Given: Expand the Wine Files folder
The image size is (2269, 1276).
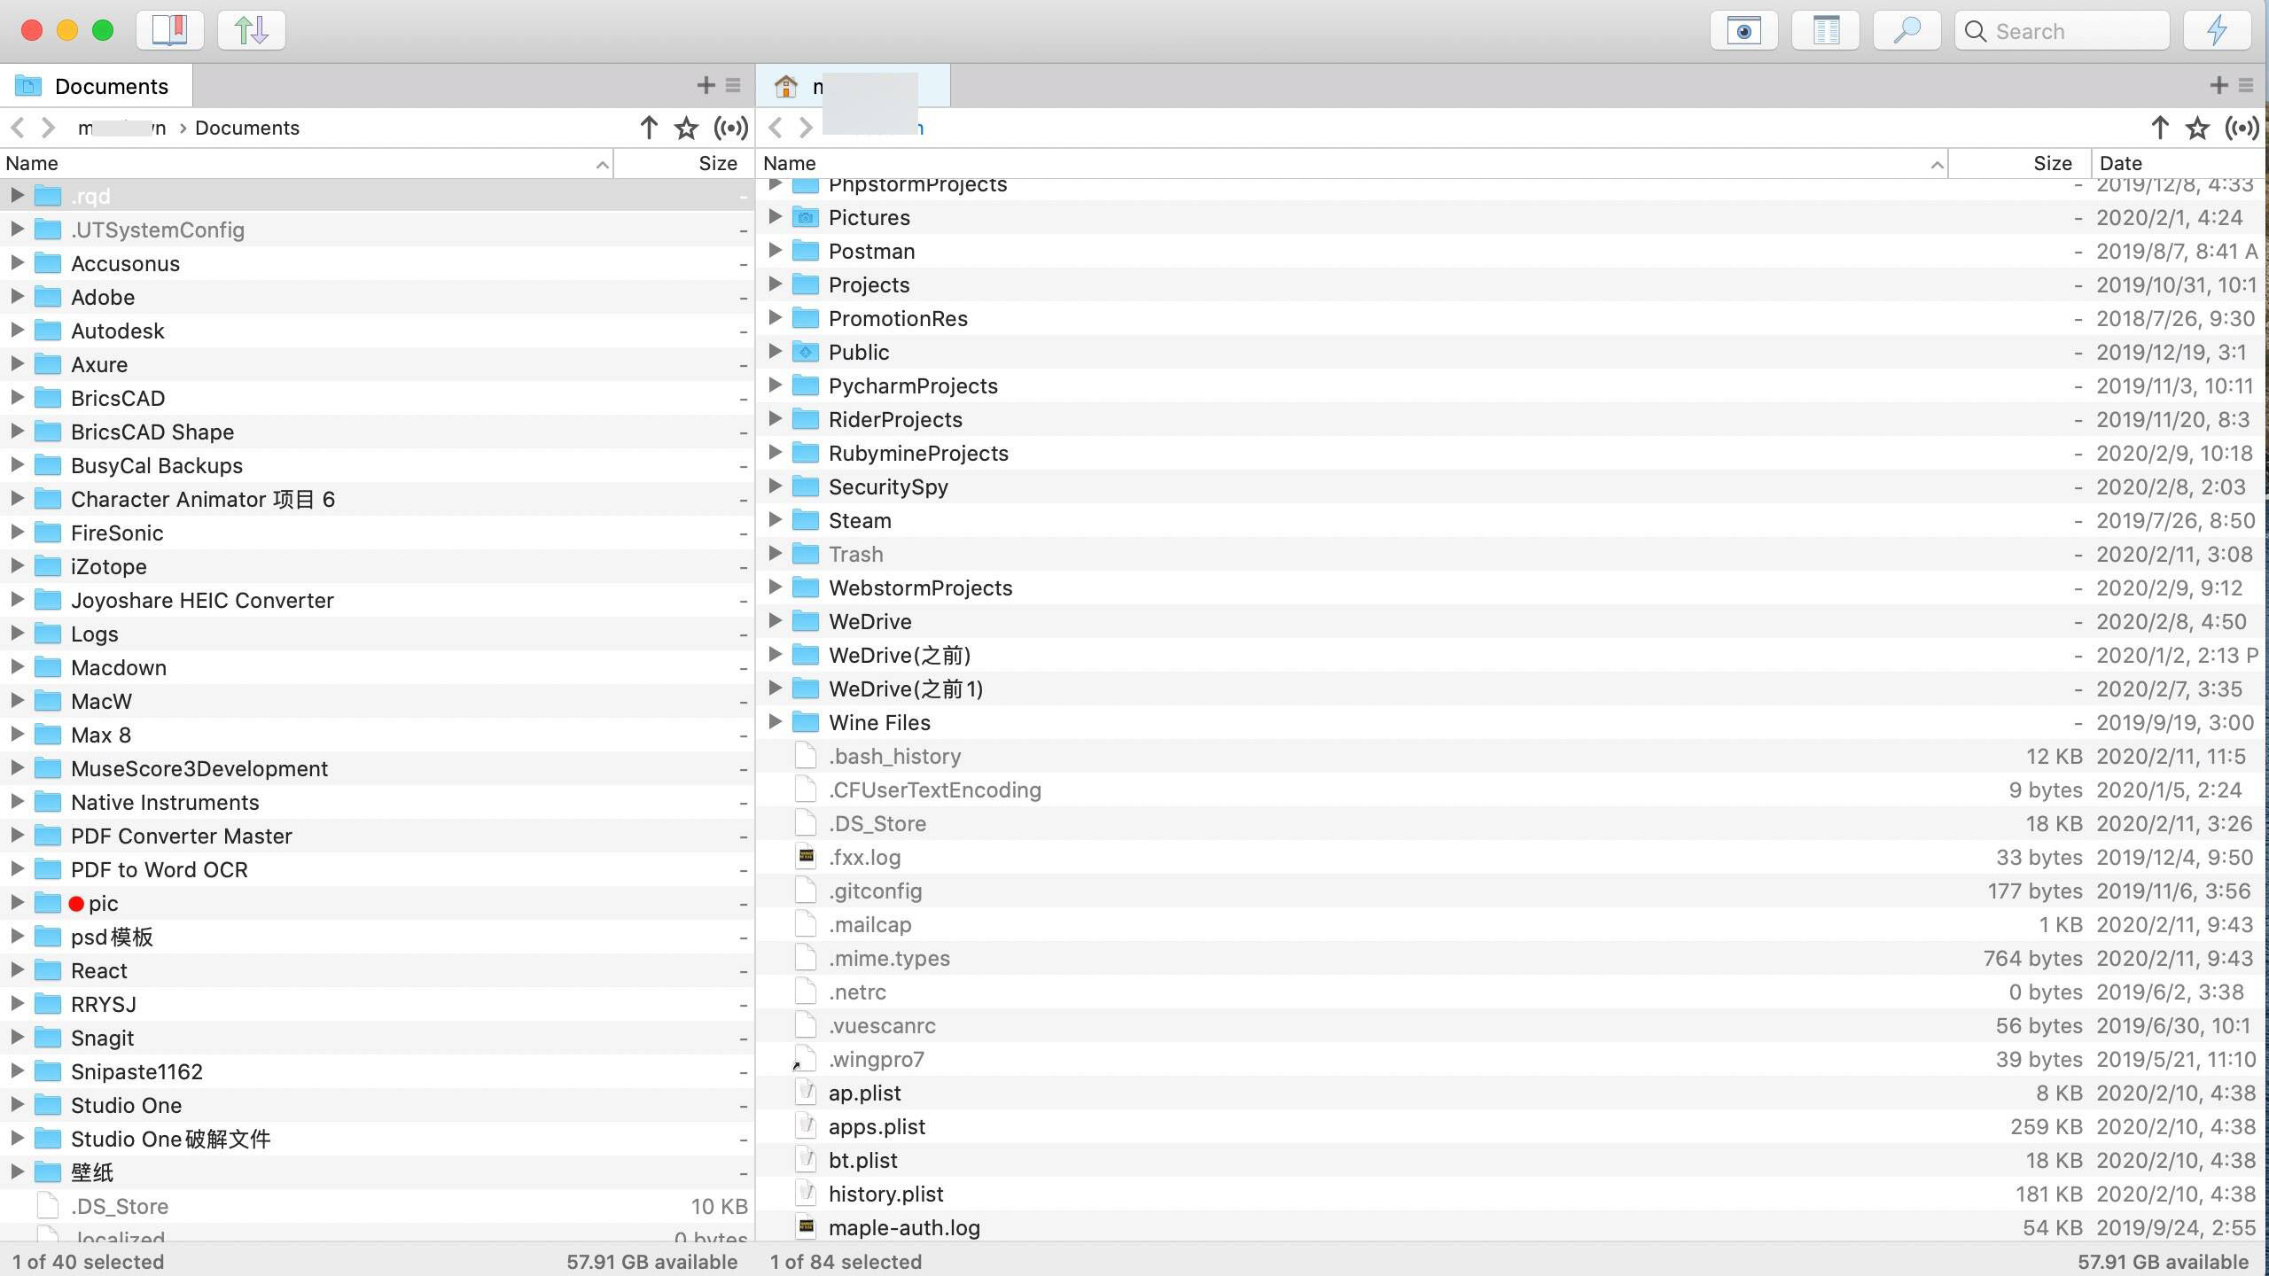Looking at the screenshot, I should (775, 722).
